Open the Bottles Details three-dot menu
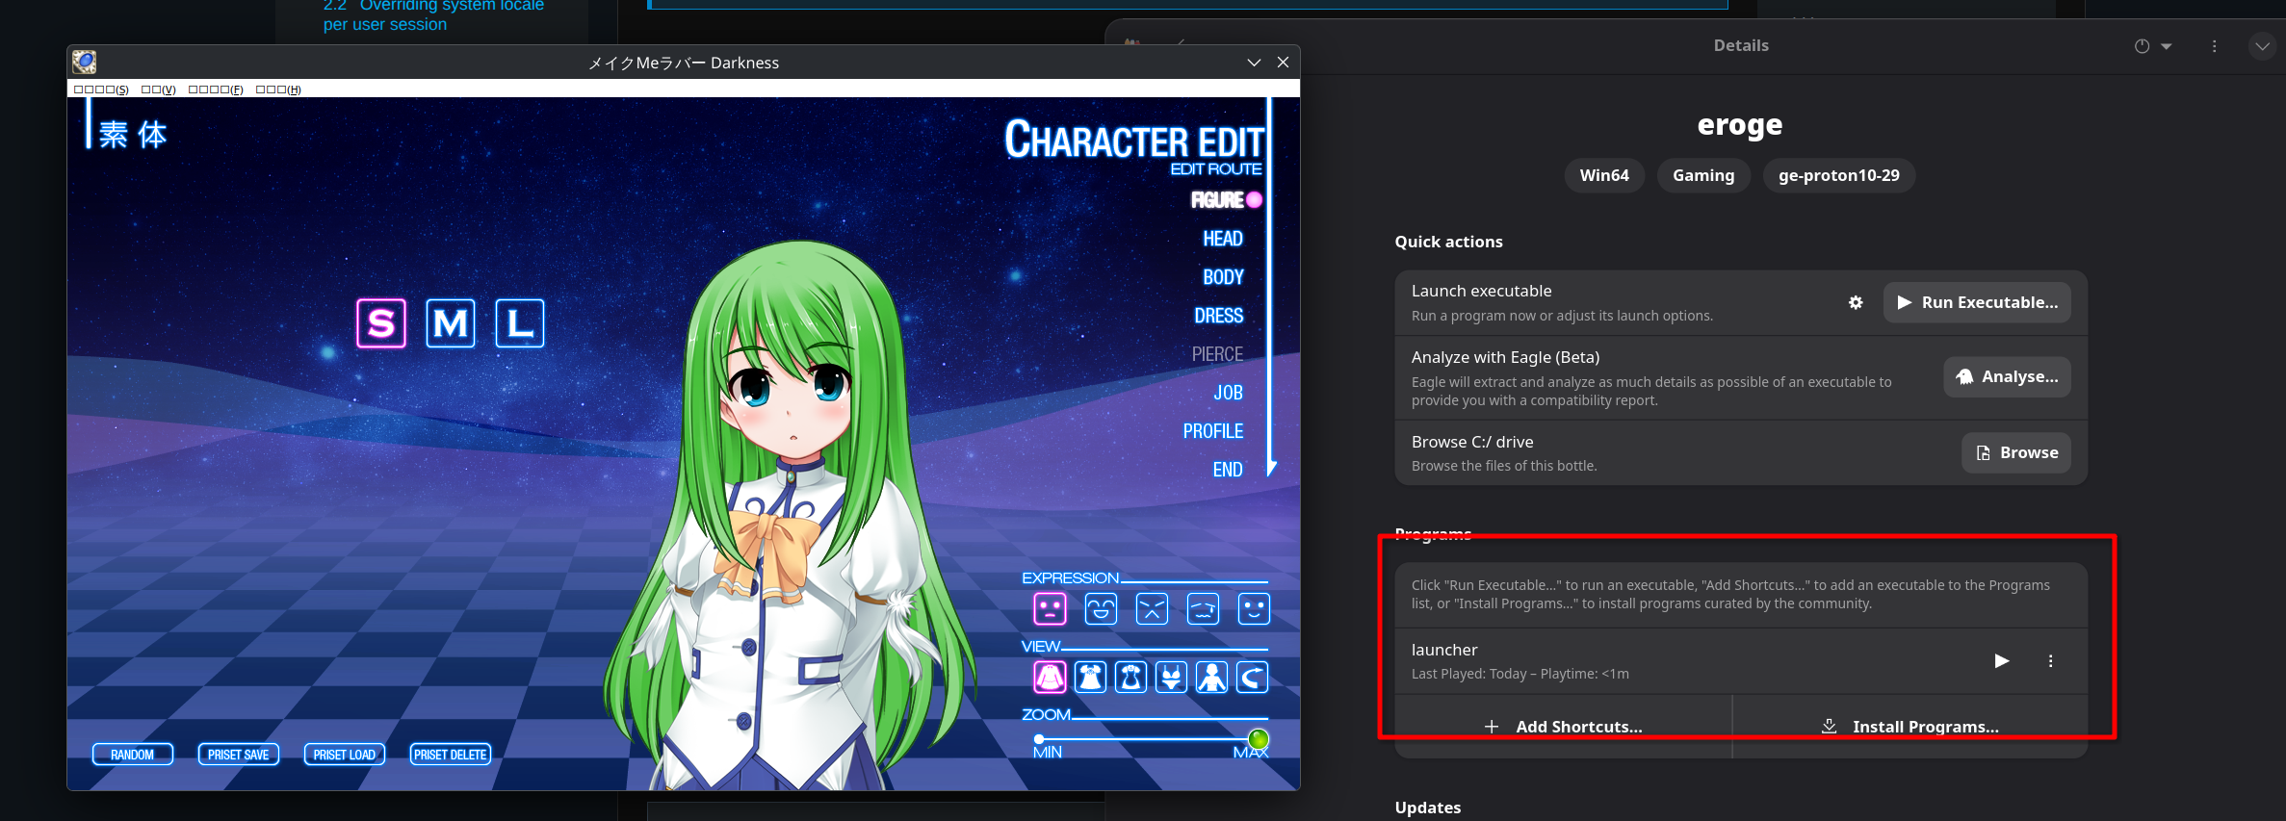2286x821 pixels. (2215, 46)
